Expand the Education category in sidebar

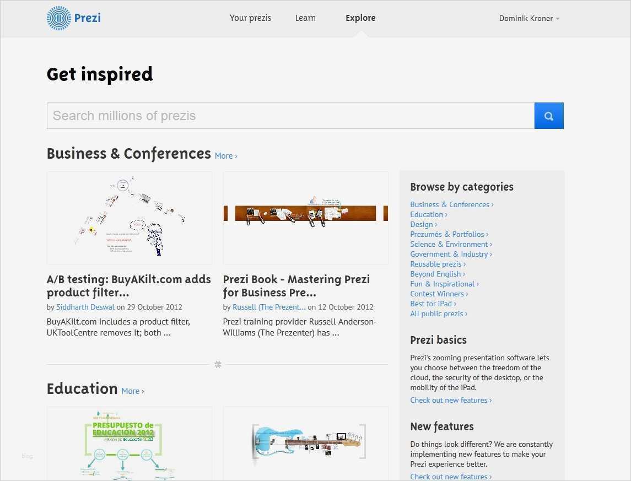tap(428, 214)
